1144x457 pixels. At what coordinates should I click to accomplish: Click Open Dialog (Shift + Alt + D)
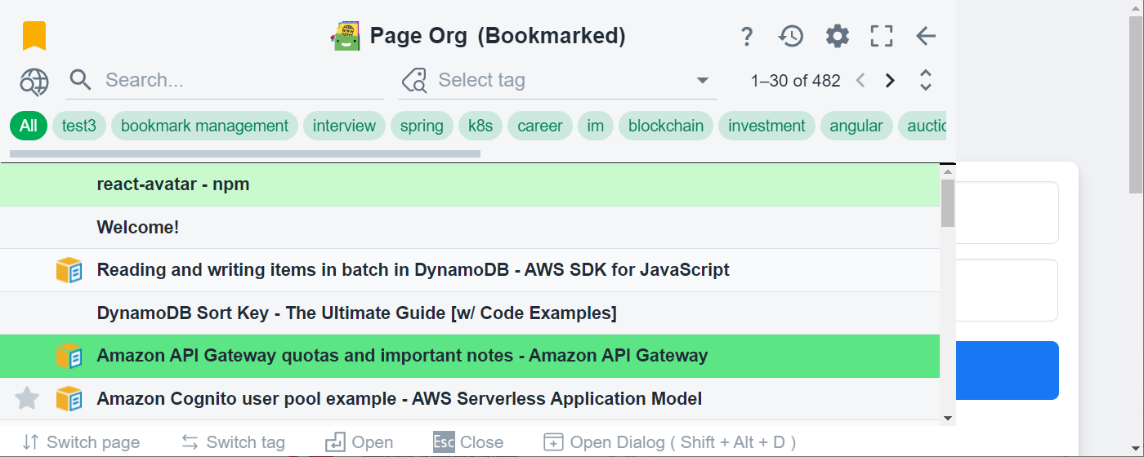coord(669,442)
